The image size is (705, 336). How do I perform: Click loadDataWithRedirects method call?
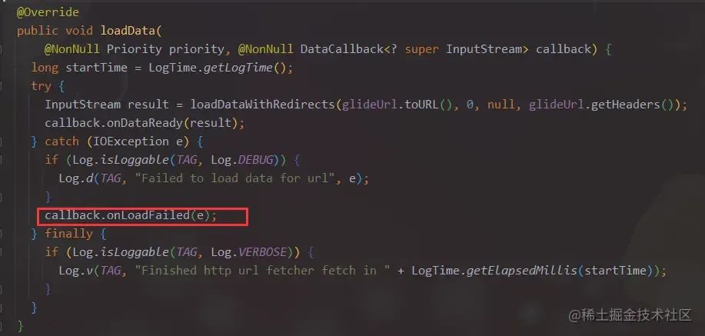263,105
